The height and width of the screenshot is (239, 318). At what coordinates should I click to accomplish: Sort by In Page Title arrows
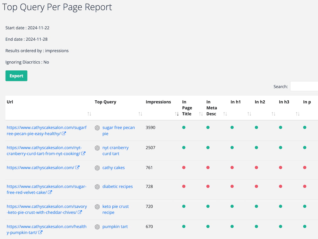[201, 114]
